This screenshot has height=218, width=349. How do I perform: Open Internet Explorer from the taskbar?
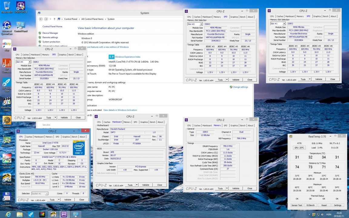8,214
